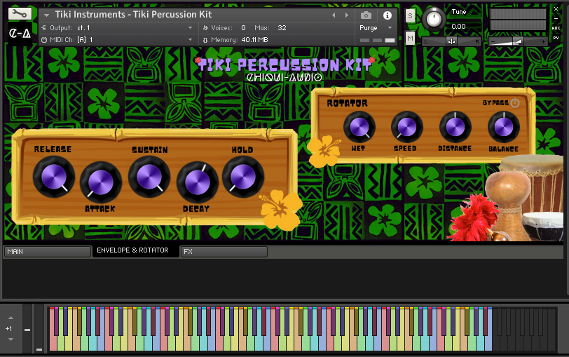Mute the instrument with M button

tap(410, 37)
